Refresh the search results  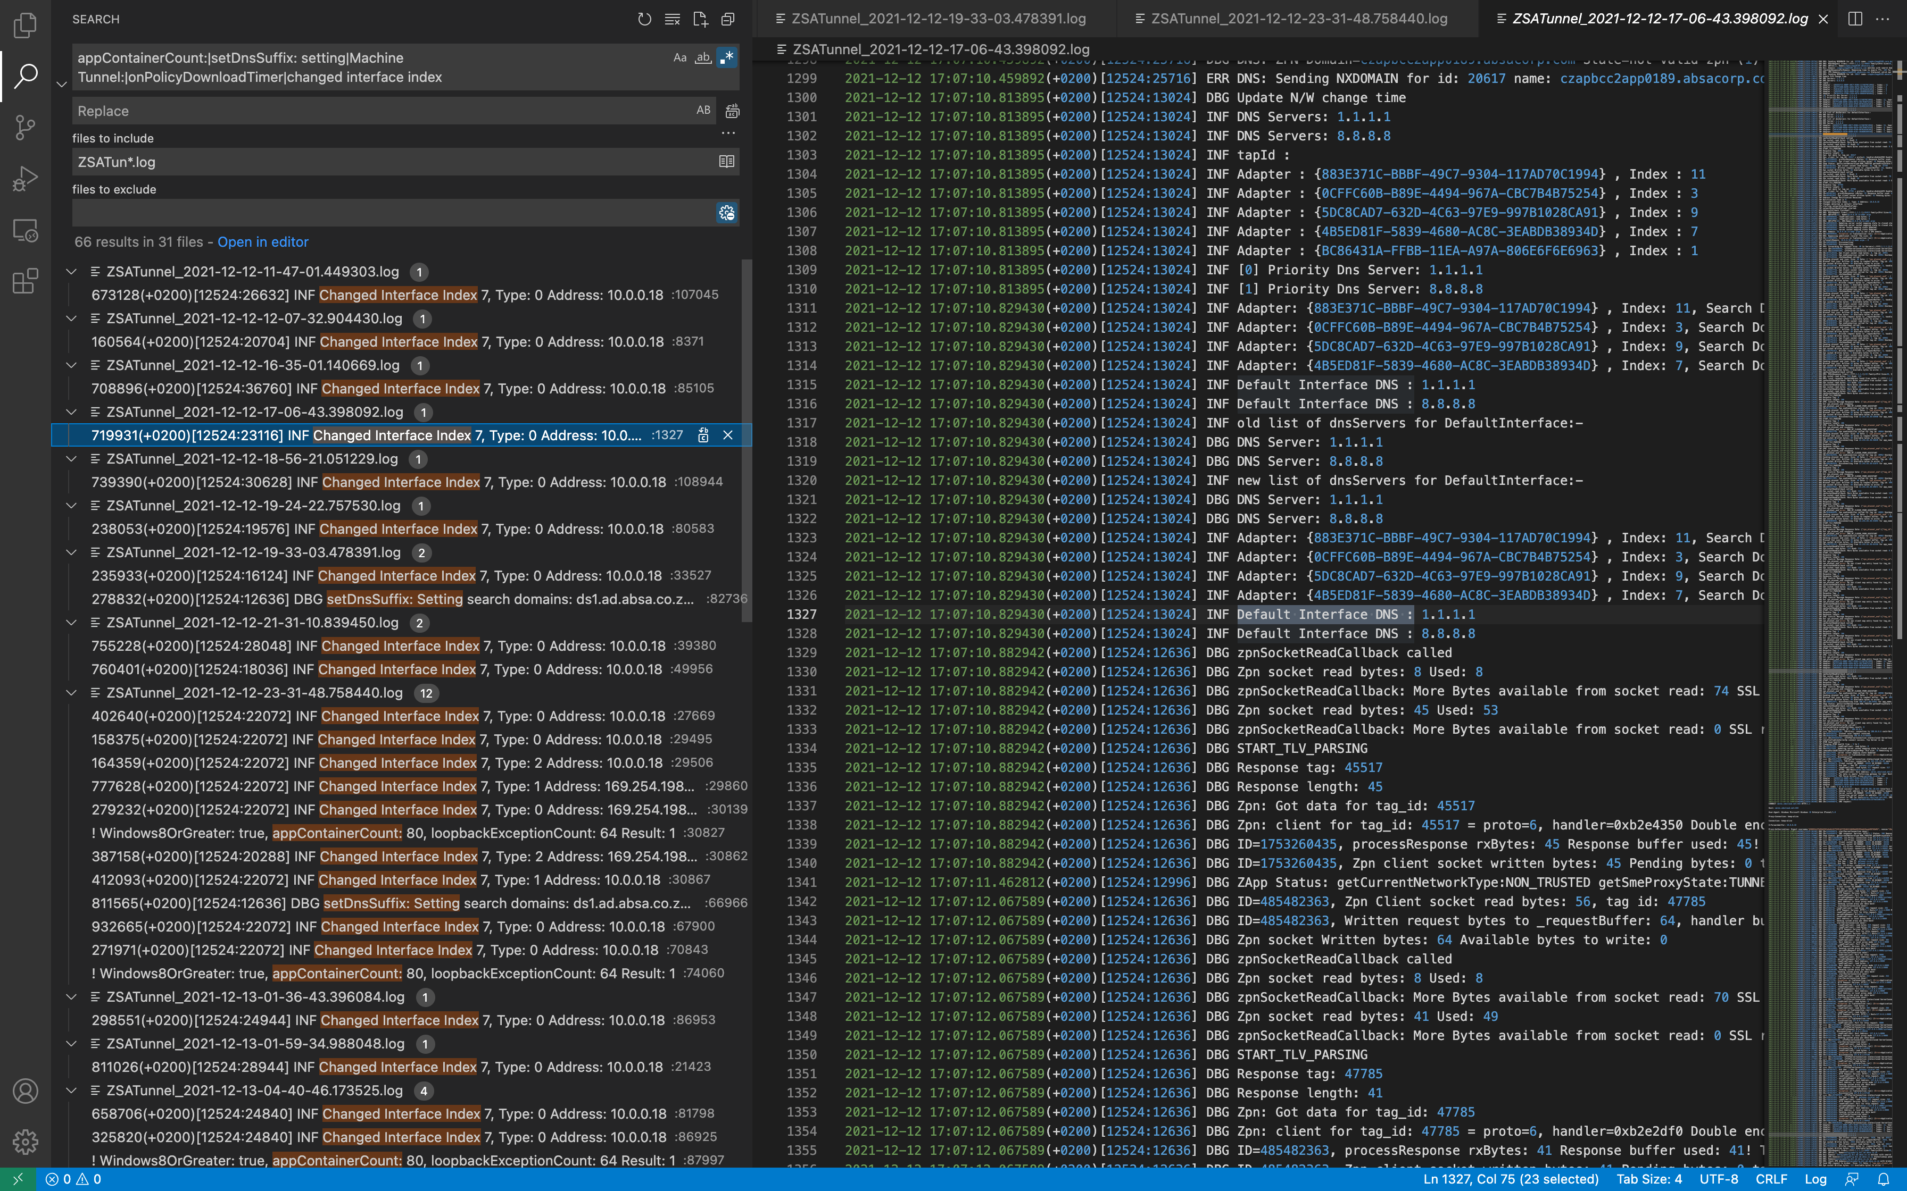tap(644, 19)
